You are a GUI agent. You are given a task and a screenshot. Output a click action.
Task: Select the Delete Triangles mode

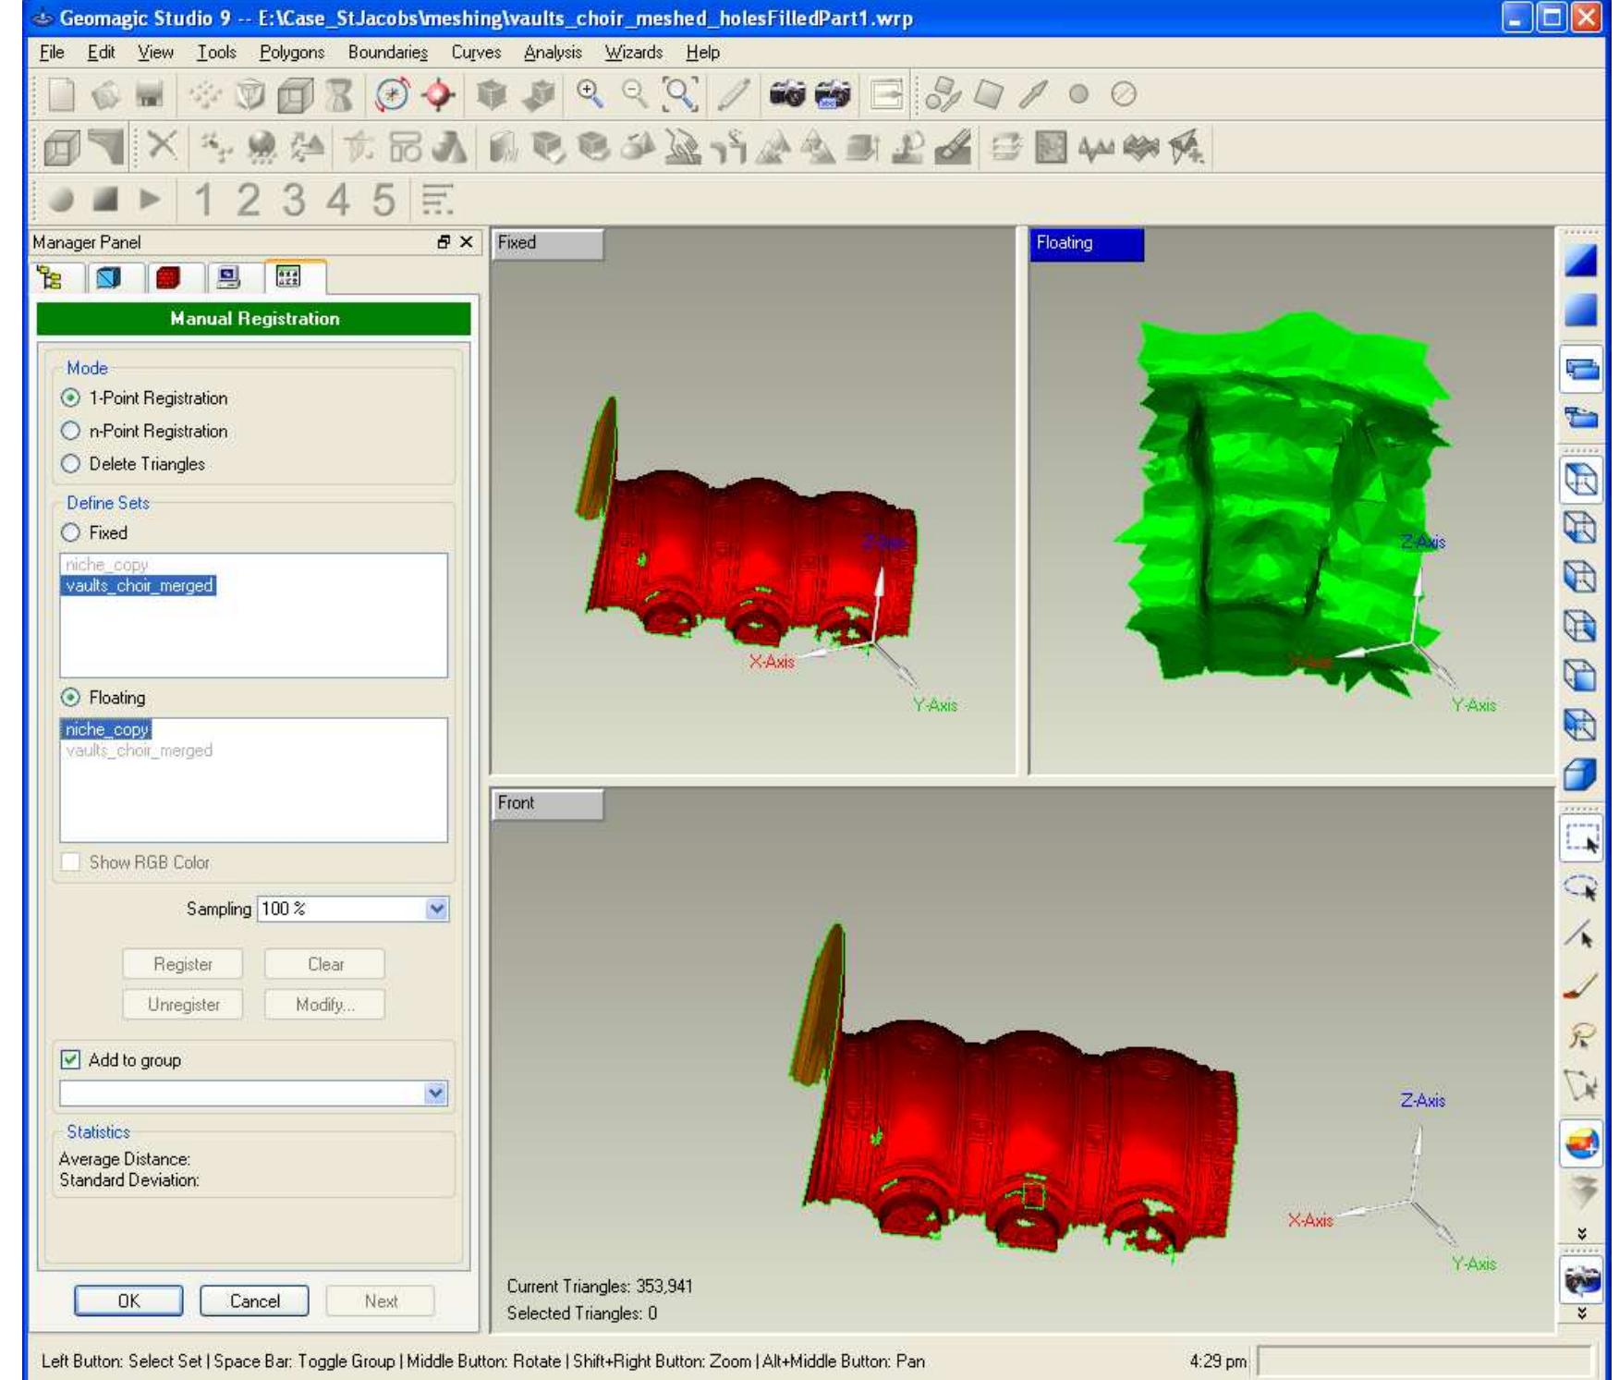tap(70, 464)
